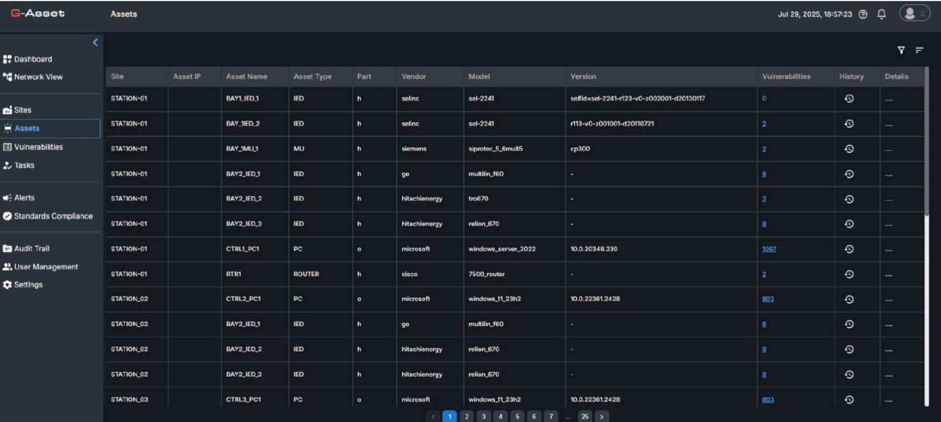Viewport: 941px width, 422px height.
Task: Go to Dashboard in the sidebar
Action: coord(28,59)
